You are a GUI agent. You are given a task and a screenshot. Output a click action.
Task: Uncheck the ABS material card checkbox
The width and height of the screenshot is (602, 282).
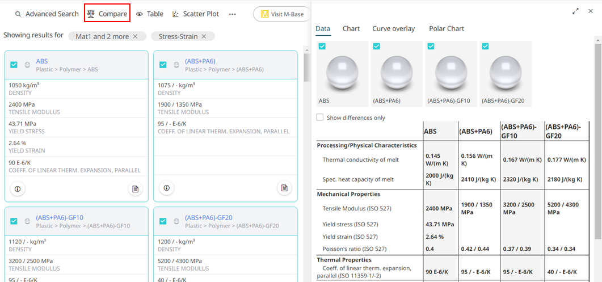[x=14, y=65]
